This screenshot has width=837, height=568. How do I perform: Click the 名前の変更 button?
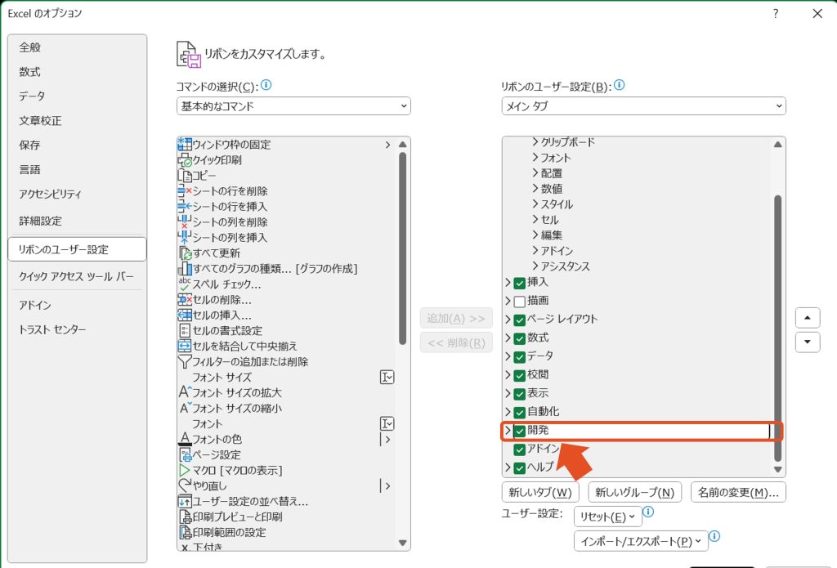click(738, 492)
